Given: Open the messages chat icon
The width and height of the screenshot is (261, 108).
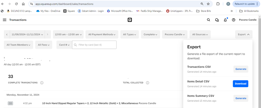Looking at the screenshot, I should coord(217,20).
